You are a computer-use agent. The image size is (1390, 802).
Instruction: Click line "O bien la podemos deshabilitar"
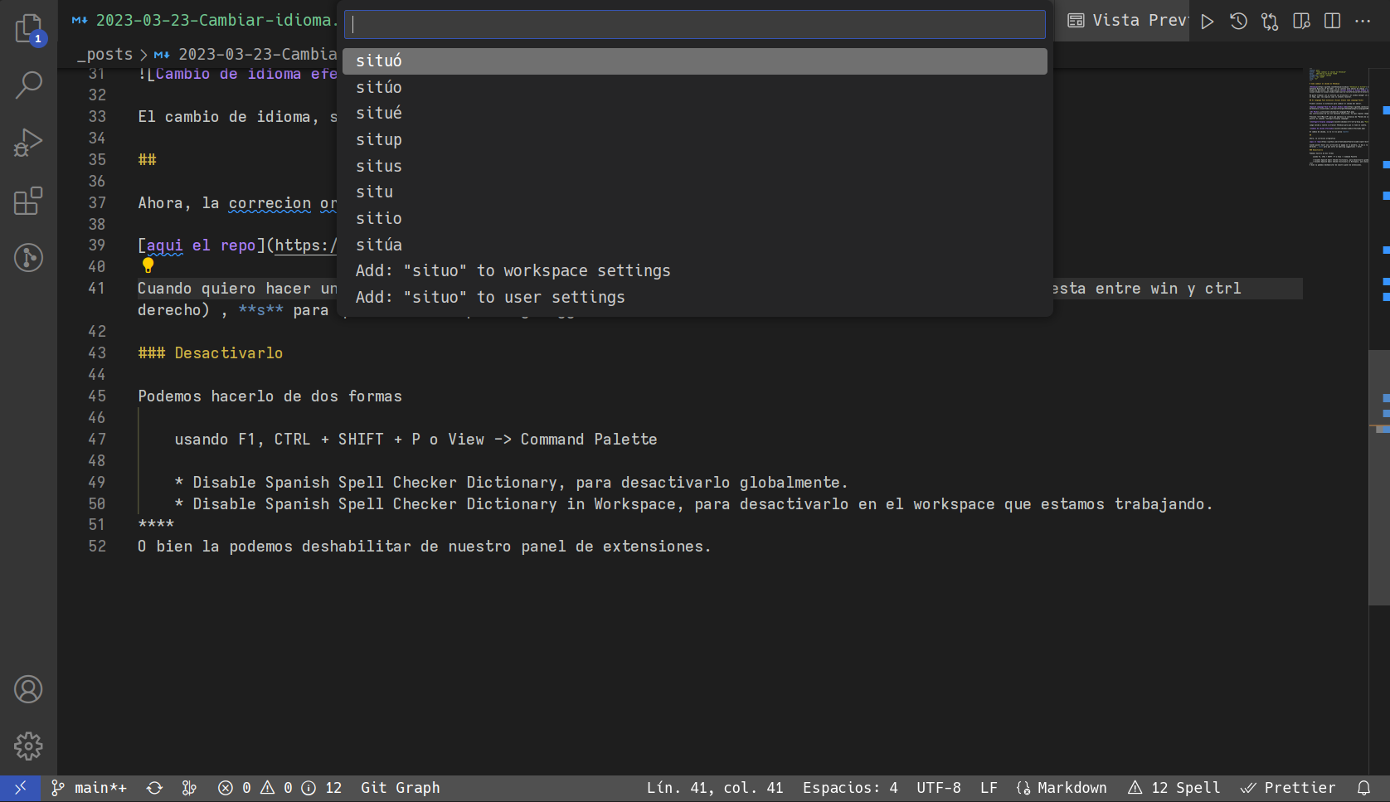tap(424, 547)
